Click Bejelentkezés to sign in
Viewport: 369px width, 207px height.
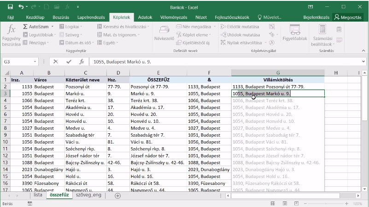(316, 17)
